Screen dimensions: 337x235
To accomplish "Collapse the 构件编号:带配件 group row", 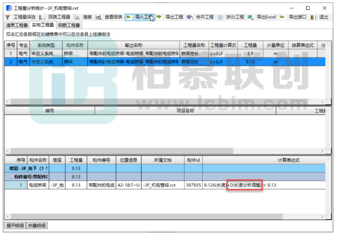I will [12, 177].
